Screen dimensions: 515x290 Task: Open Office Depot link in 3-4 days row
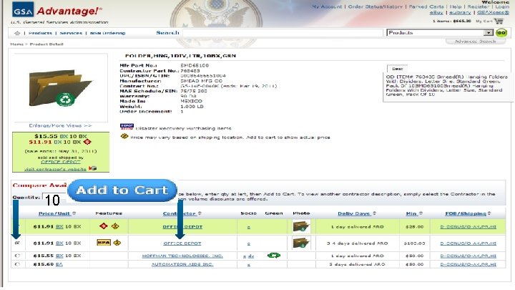[182, 243]
